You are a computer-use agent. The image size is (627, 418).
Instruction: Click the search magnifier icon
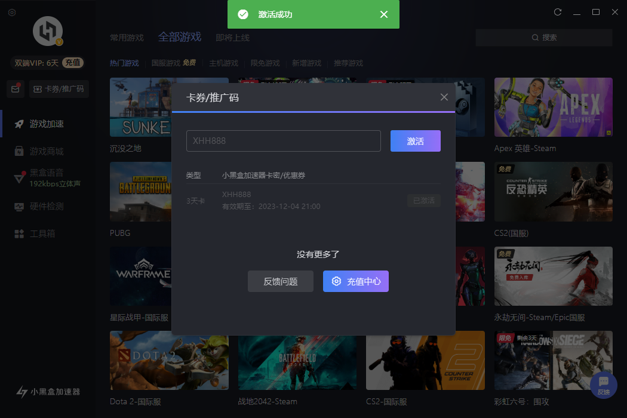[x=535, y=38]
